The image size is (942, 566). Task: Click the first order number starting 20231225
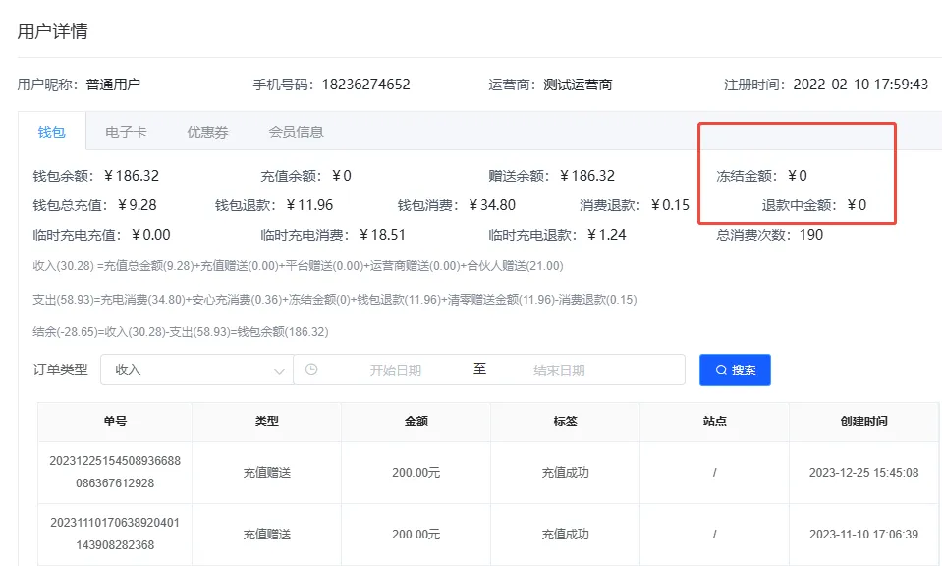pos(114,473)
